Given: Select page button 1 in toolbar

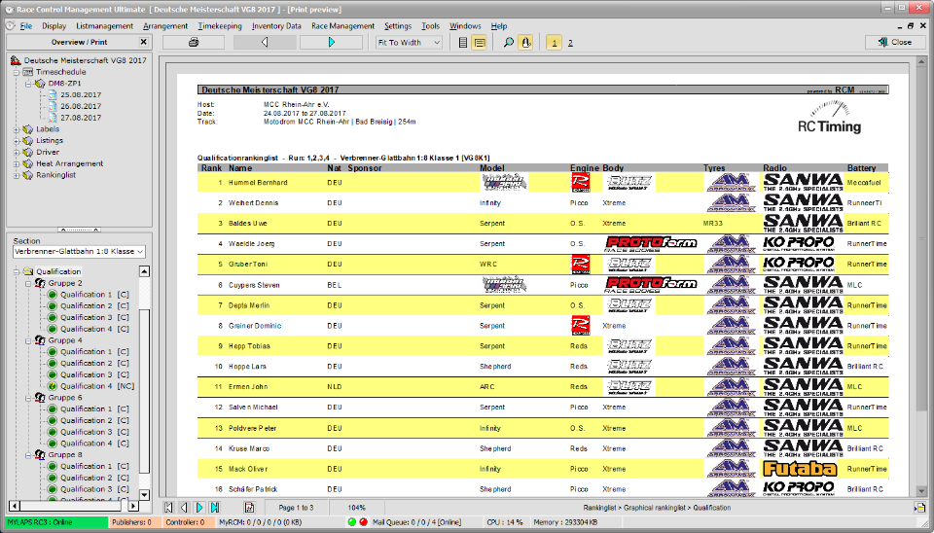Looking at the screenshot, I should coord(554,42).
